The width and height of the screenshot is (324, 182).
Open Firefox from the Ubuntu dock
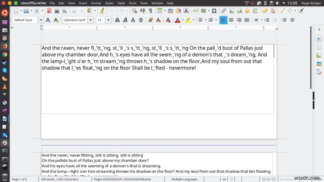point(5,46)
